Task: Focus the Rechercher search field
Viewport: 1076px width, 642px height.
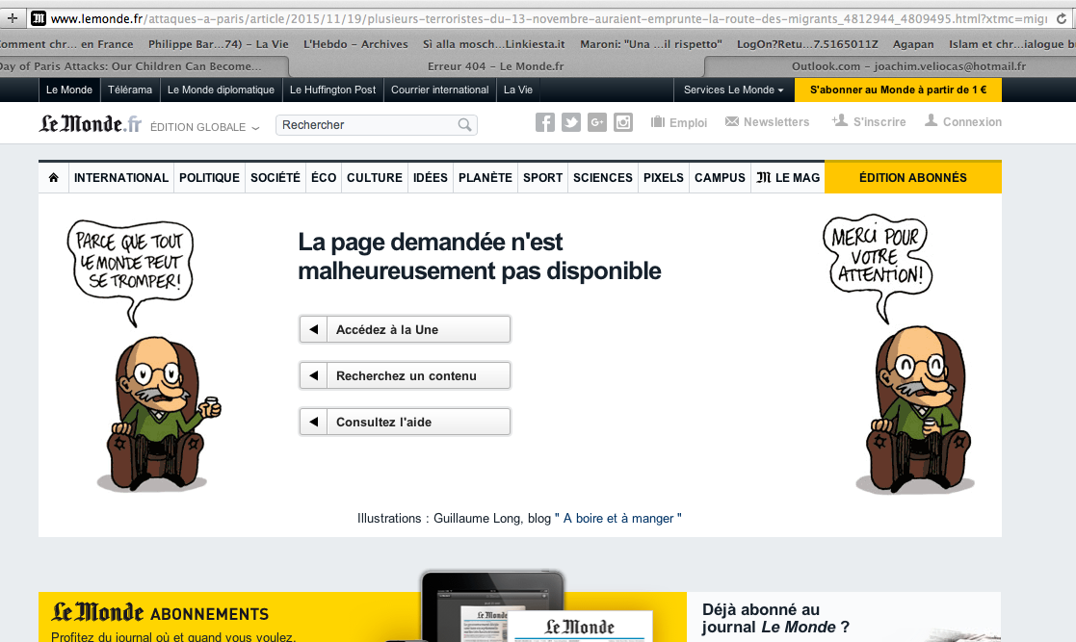Action: [366, 125]
